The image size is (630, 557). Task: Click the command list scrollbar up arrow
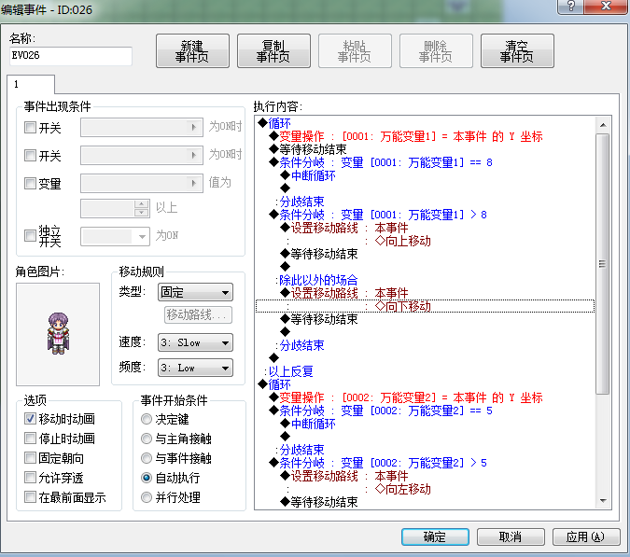[x=603, y=125]
